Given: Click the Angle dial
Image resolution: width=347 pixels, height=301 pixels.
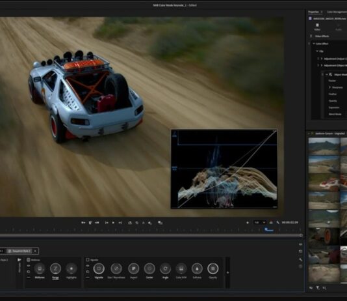Looking at the screenshot, I should 165,268.
